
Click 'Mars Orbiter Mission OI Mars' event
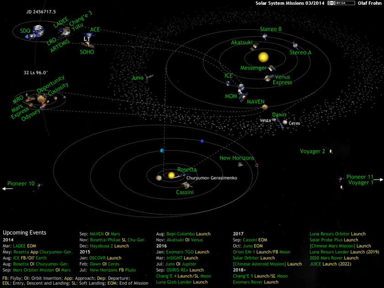[42, 270]
